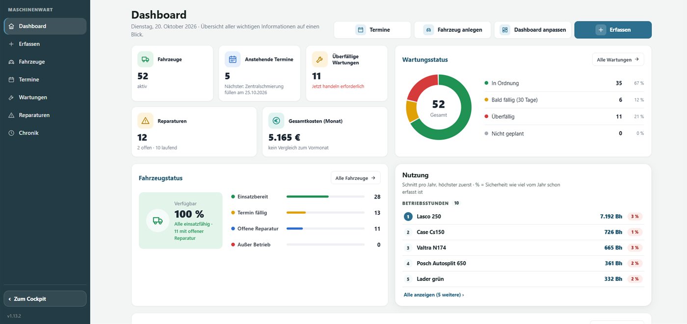This screenshot has height=324, width=687.
Task: Click the Außer Betrieb empty progress bar
Action: click(325, 245)
